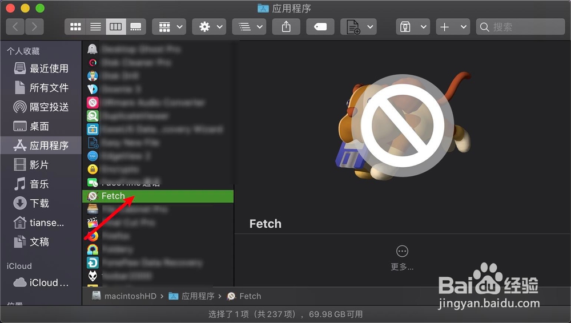
Task: Open 桌面 in the sidebar
Action: point(41,126)
